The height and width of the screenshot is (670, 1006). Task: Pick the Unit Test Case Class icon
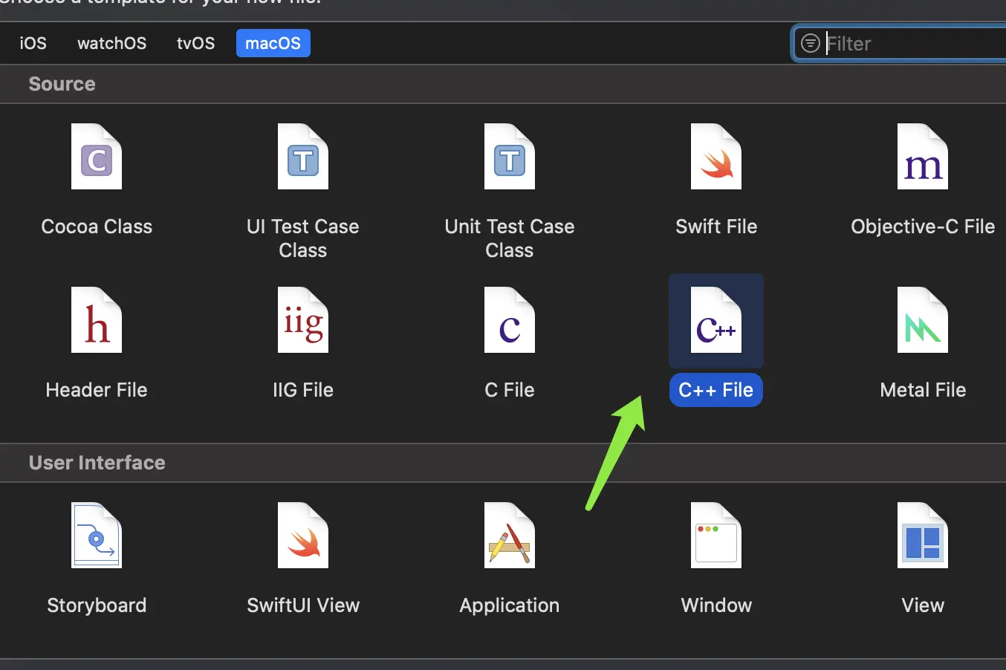(510, 157)
